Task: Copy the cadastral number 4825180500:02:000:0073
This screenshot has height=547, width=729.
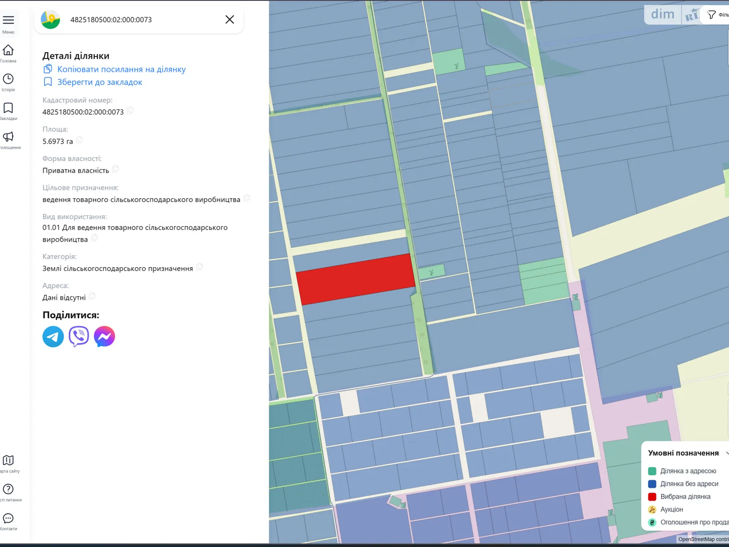Action: point(130,110)
